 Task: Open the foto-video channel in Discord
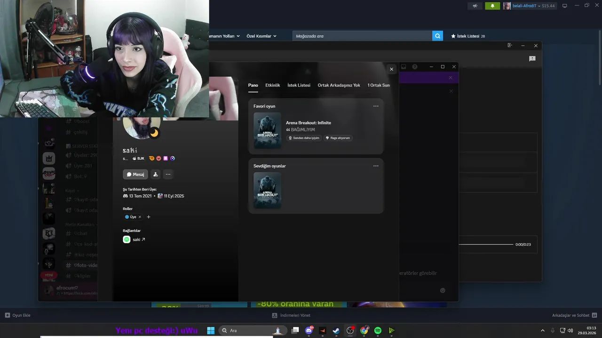82,265
